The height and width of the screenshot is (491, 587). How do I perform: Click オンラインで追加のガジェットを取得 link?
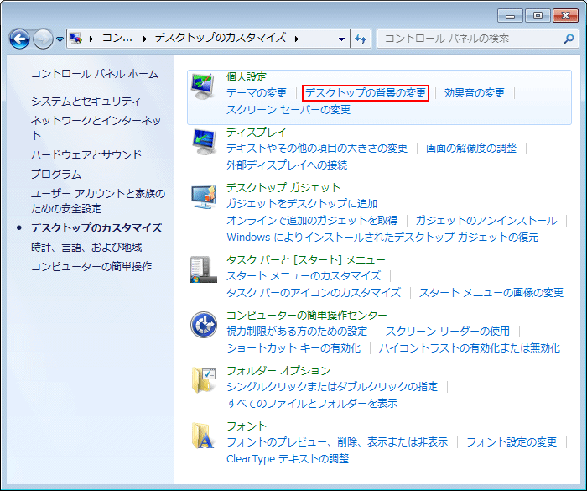point(312,221)
